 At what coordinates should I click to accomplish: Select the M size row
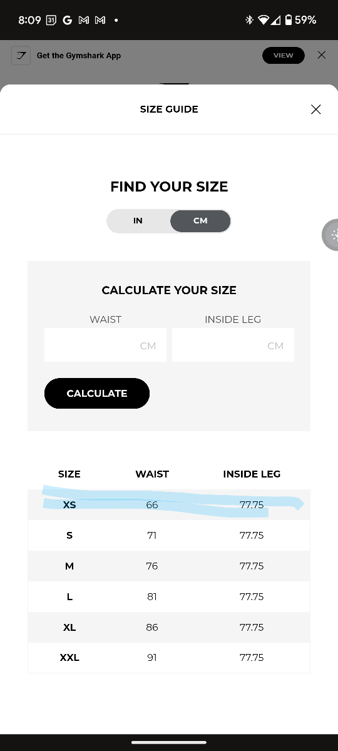[x=169, y=566]
